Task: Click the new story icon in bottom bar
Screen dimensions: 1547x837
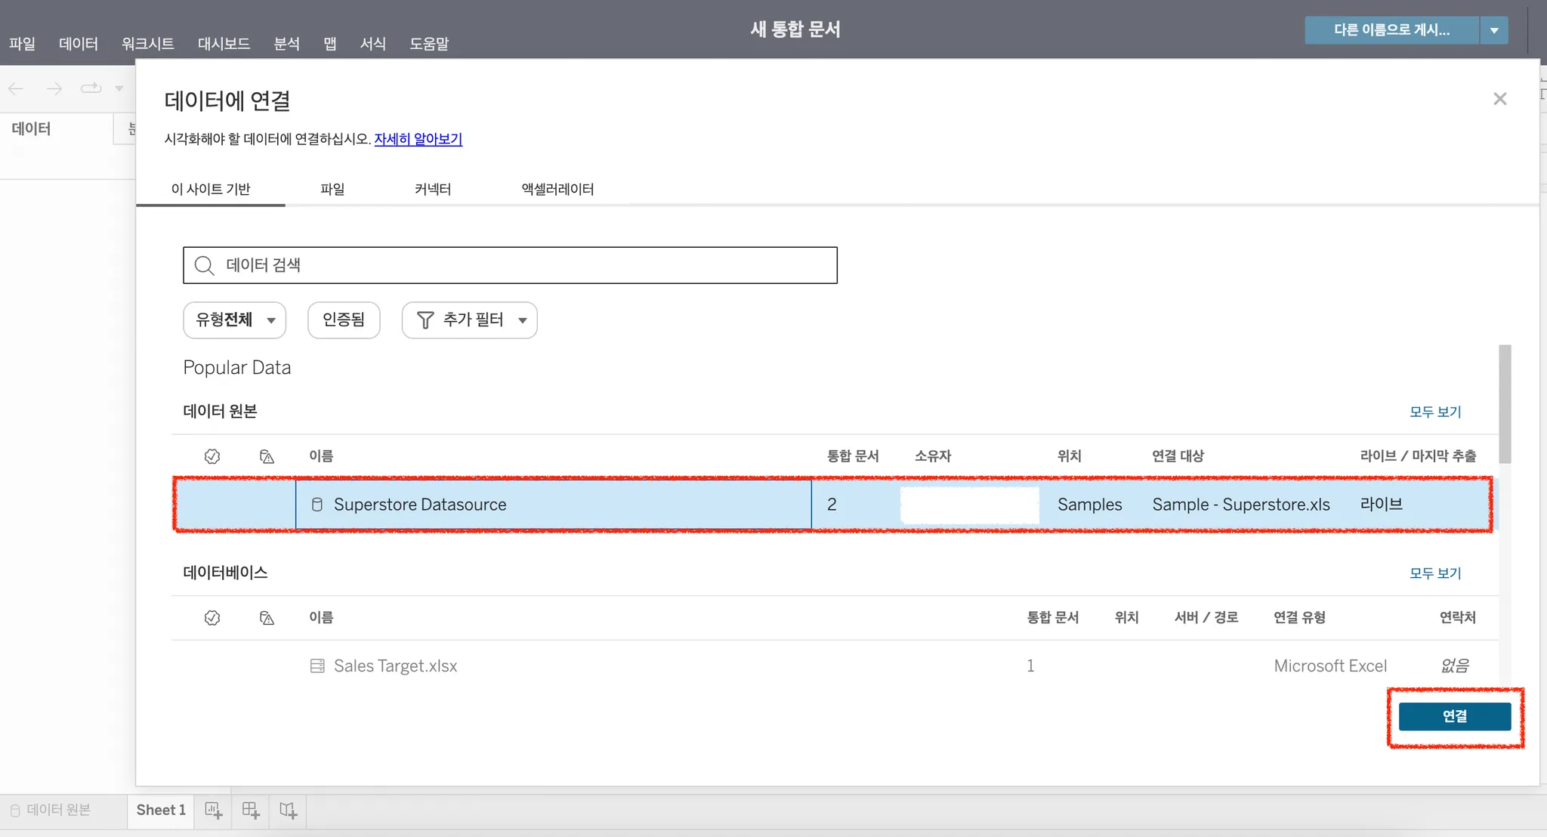Action: [288, 811]
